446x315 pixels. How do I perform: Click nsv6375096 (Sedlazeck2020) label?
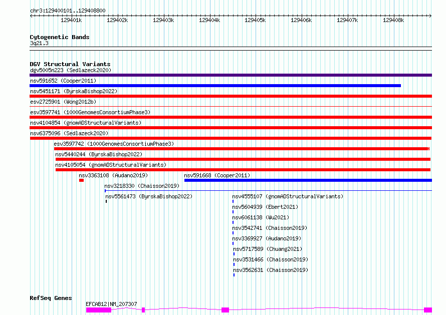point(69,133)
